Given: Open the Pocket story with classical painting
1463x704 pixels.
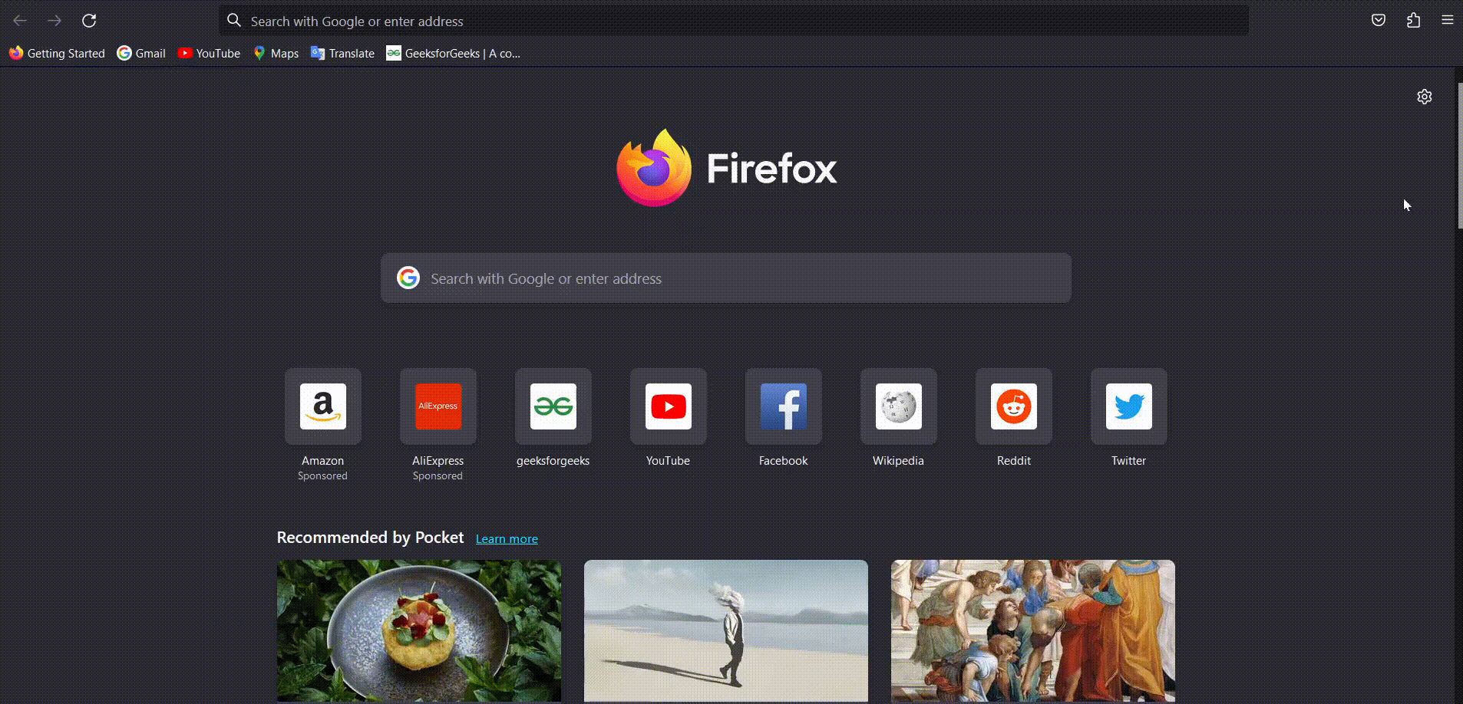Looking at the screenshot, I should pos(1033,630).
